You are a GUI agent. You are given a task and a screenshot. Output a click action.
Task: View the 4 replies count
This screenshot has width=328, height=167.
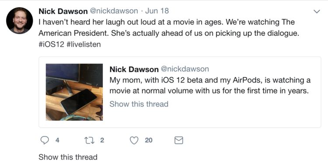(x=57, y=140)
